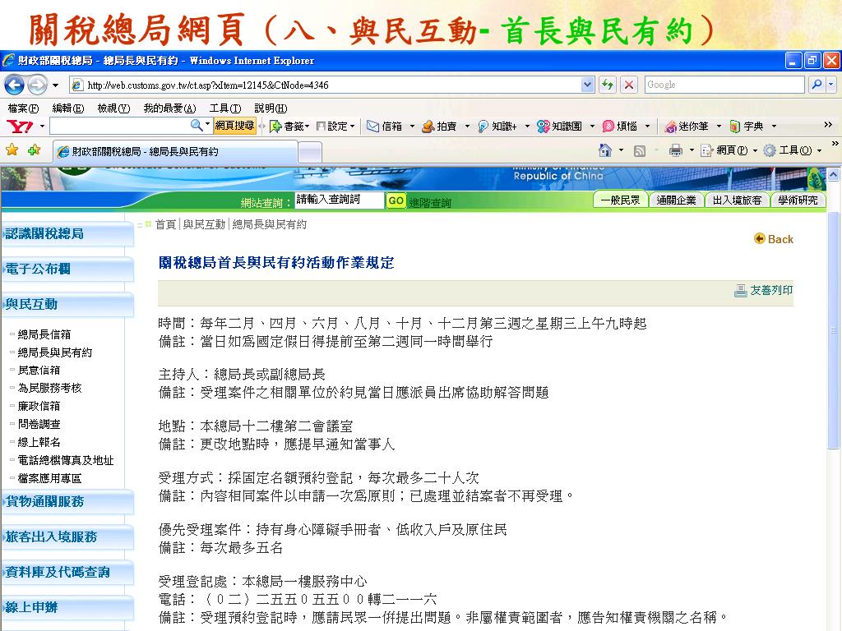Click the Home page icon
Viewport: 842px width, 631px height.
[x=605, y=150]
